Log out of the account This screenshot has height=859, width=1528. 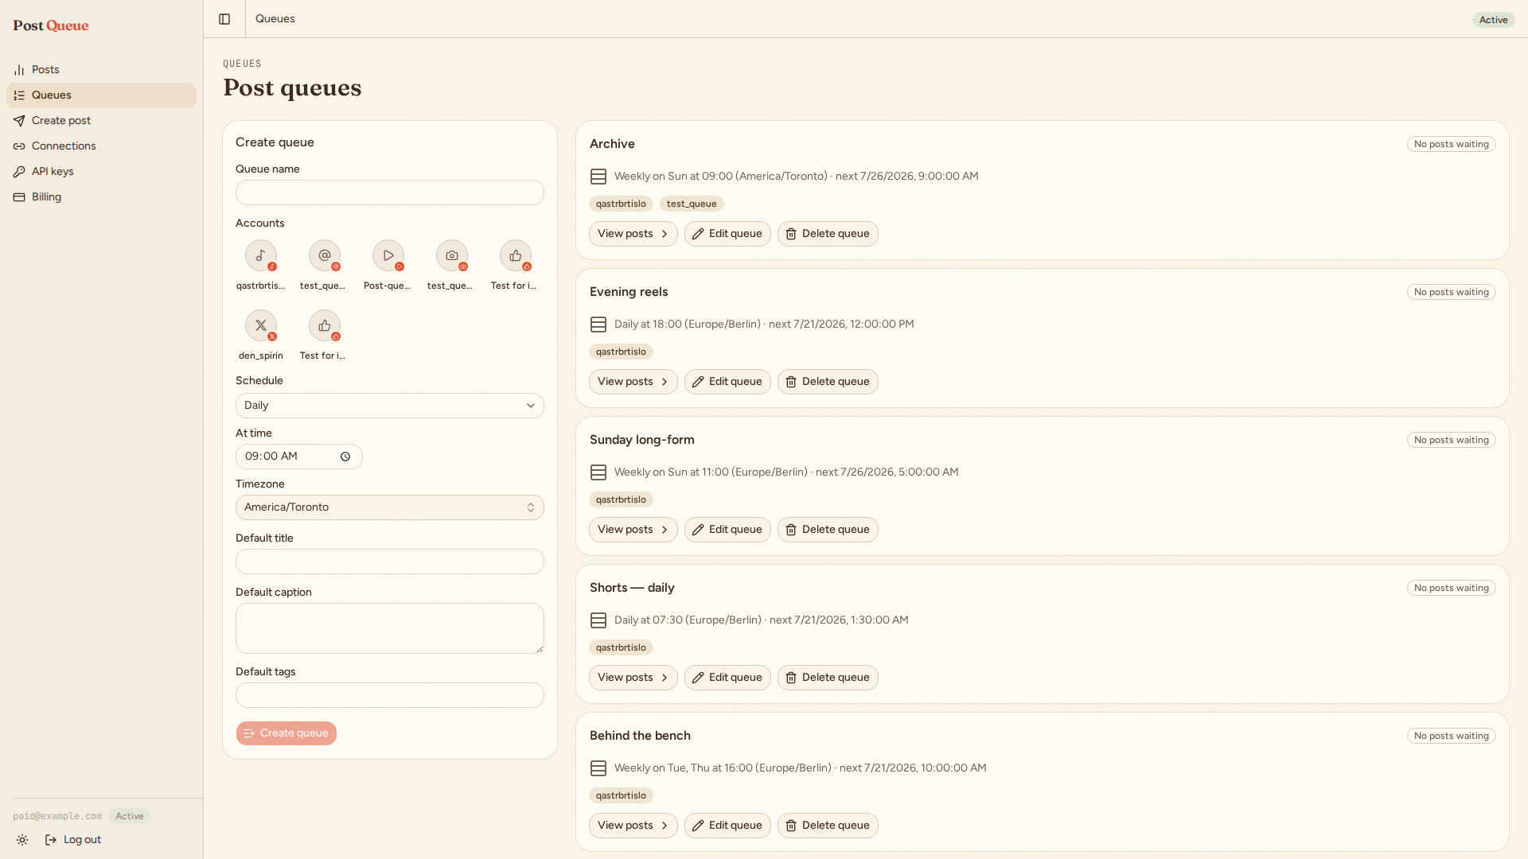pyautogui.click(x=73, y=840)
